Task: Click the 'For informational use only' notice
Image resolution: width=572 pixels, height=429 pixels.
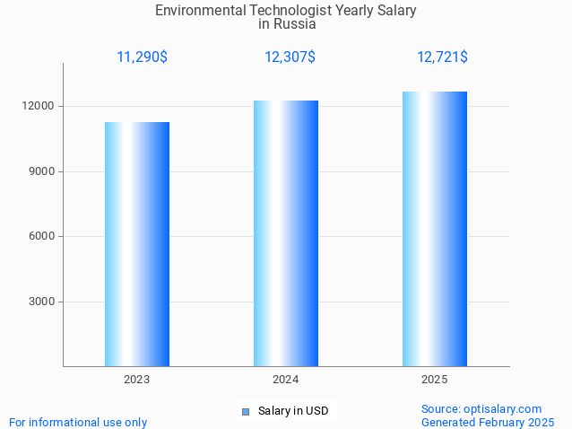Action: (x=78, y=423)
